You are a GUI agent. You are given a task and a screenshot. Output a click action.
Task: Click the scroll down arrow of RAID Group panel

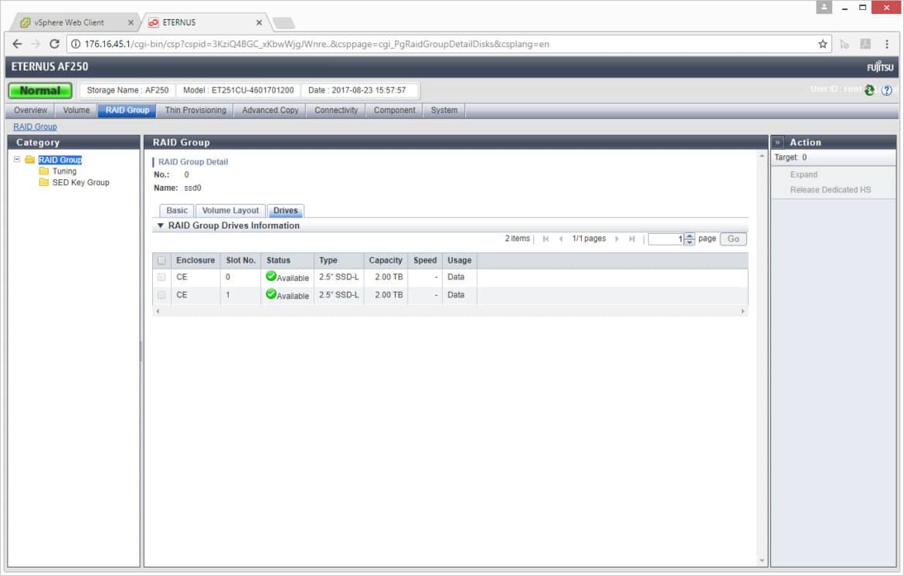[762, 561]
